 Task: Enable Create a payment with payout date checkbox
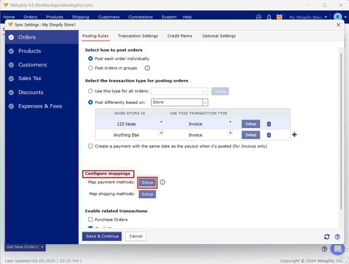91,146
